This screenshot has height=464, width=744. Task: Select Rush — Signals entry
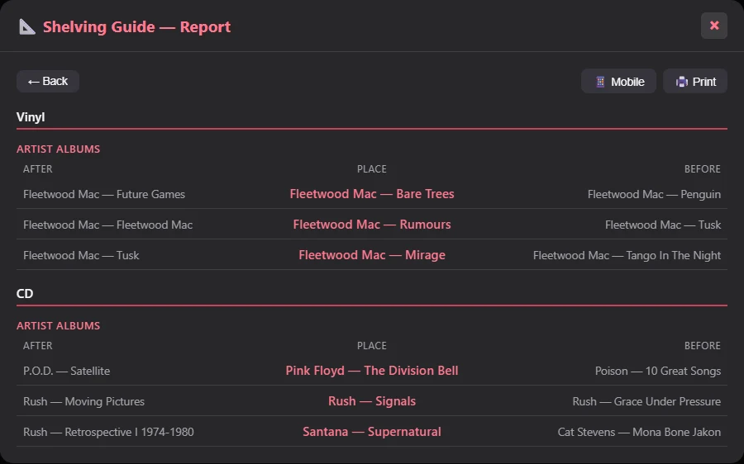pyautogui.click(x=372, y=401)
